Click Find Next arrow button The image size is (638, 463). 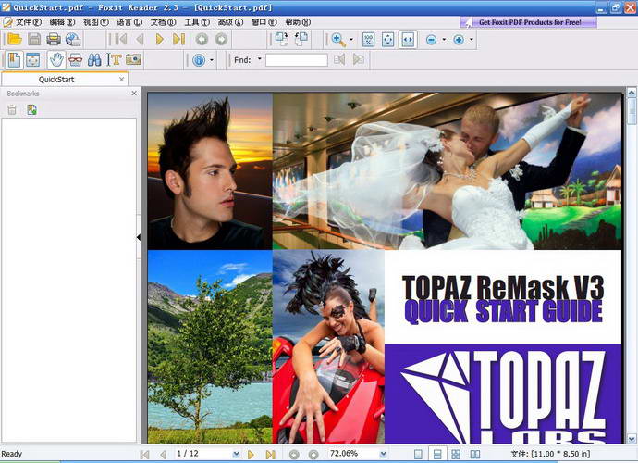[359, 60]
